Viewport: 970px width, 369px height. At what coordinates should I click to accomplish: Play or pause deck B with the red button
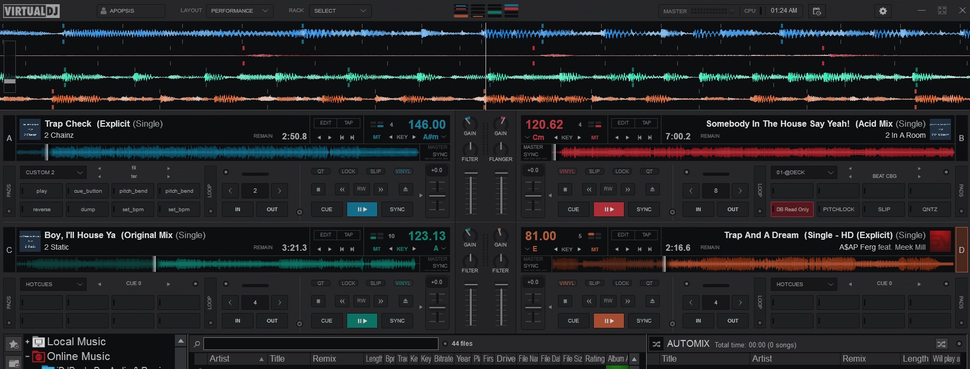pyautogui.click(x=609, y=209)
